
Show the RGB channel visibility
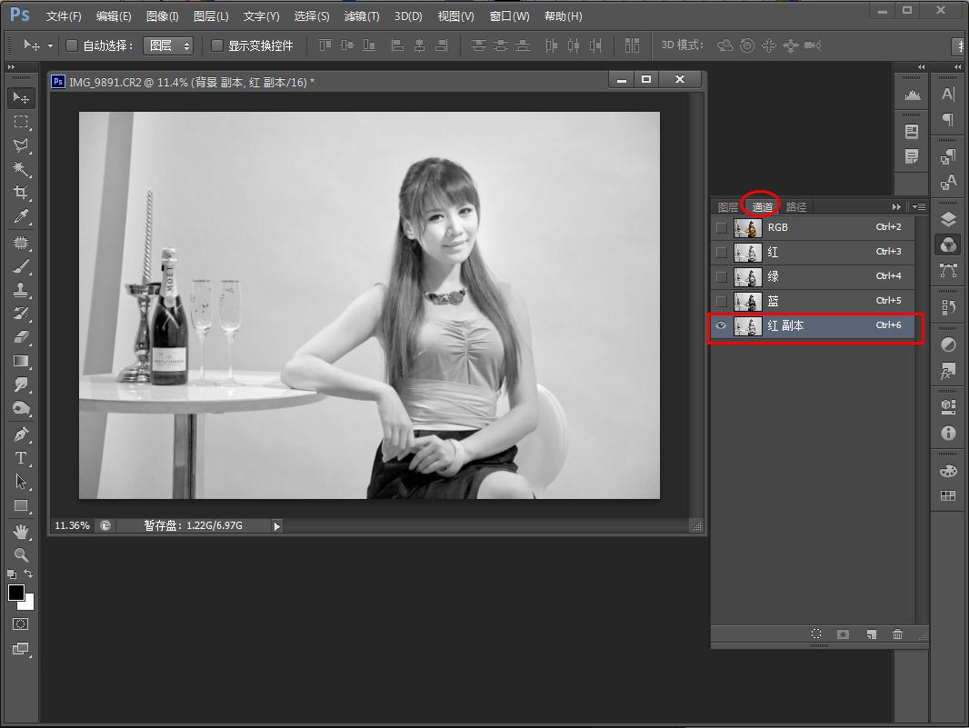[x=722, y=227]
